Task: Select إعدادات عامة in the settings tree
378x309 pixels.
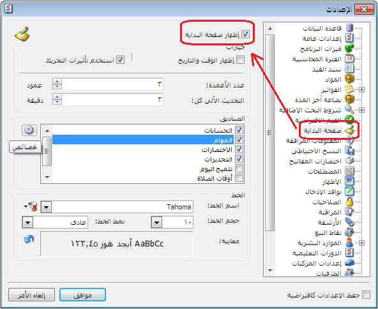Action: point(322,38)
